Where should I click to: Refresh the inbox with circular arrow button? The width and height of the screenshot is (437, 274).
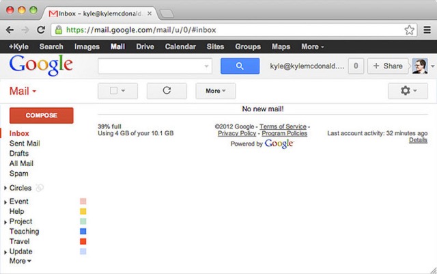[x=167, y=91]
